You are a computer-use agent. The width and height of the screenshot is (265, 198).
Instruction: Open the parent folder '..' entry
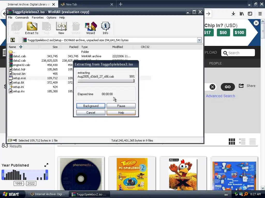(12, 52)
